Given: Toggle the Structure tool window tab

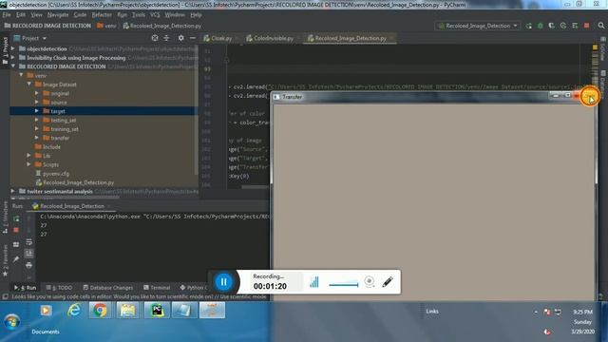Looking at the screenshot, I should [x=5, y=218].
